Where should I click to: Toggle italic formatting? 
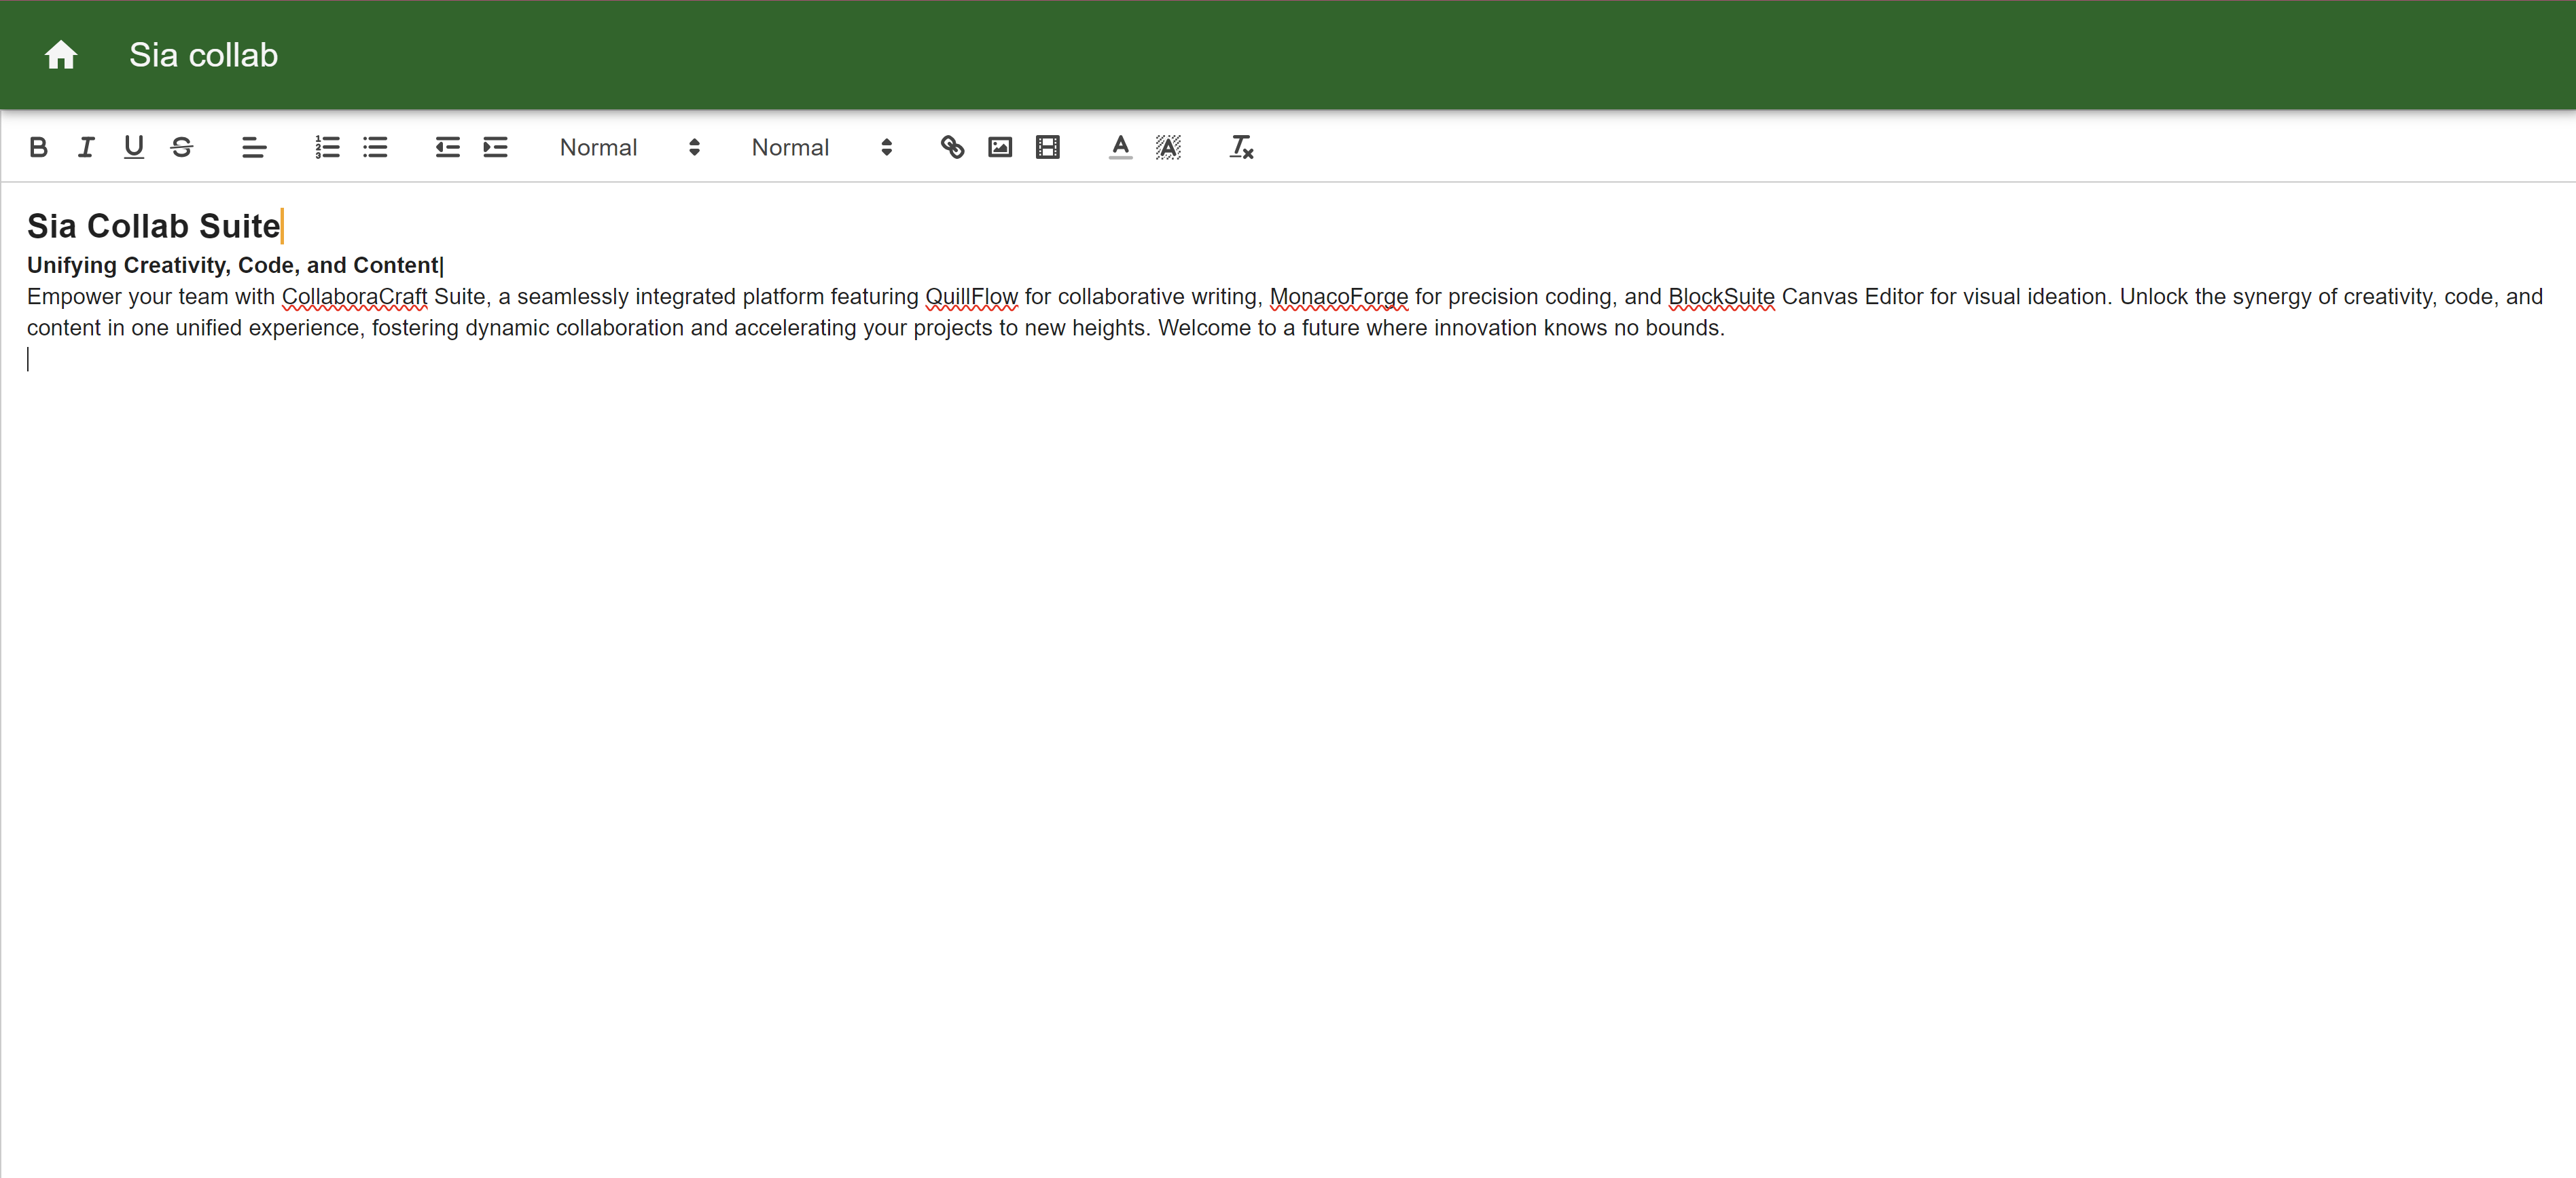[86, 148]
